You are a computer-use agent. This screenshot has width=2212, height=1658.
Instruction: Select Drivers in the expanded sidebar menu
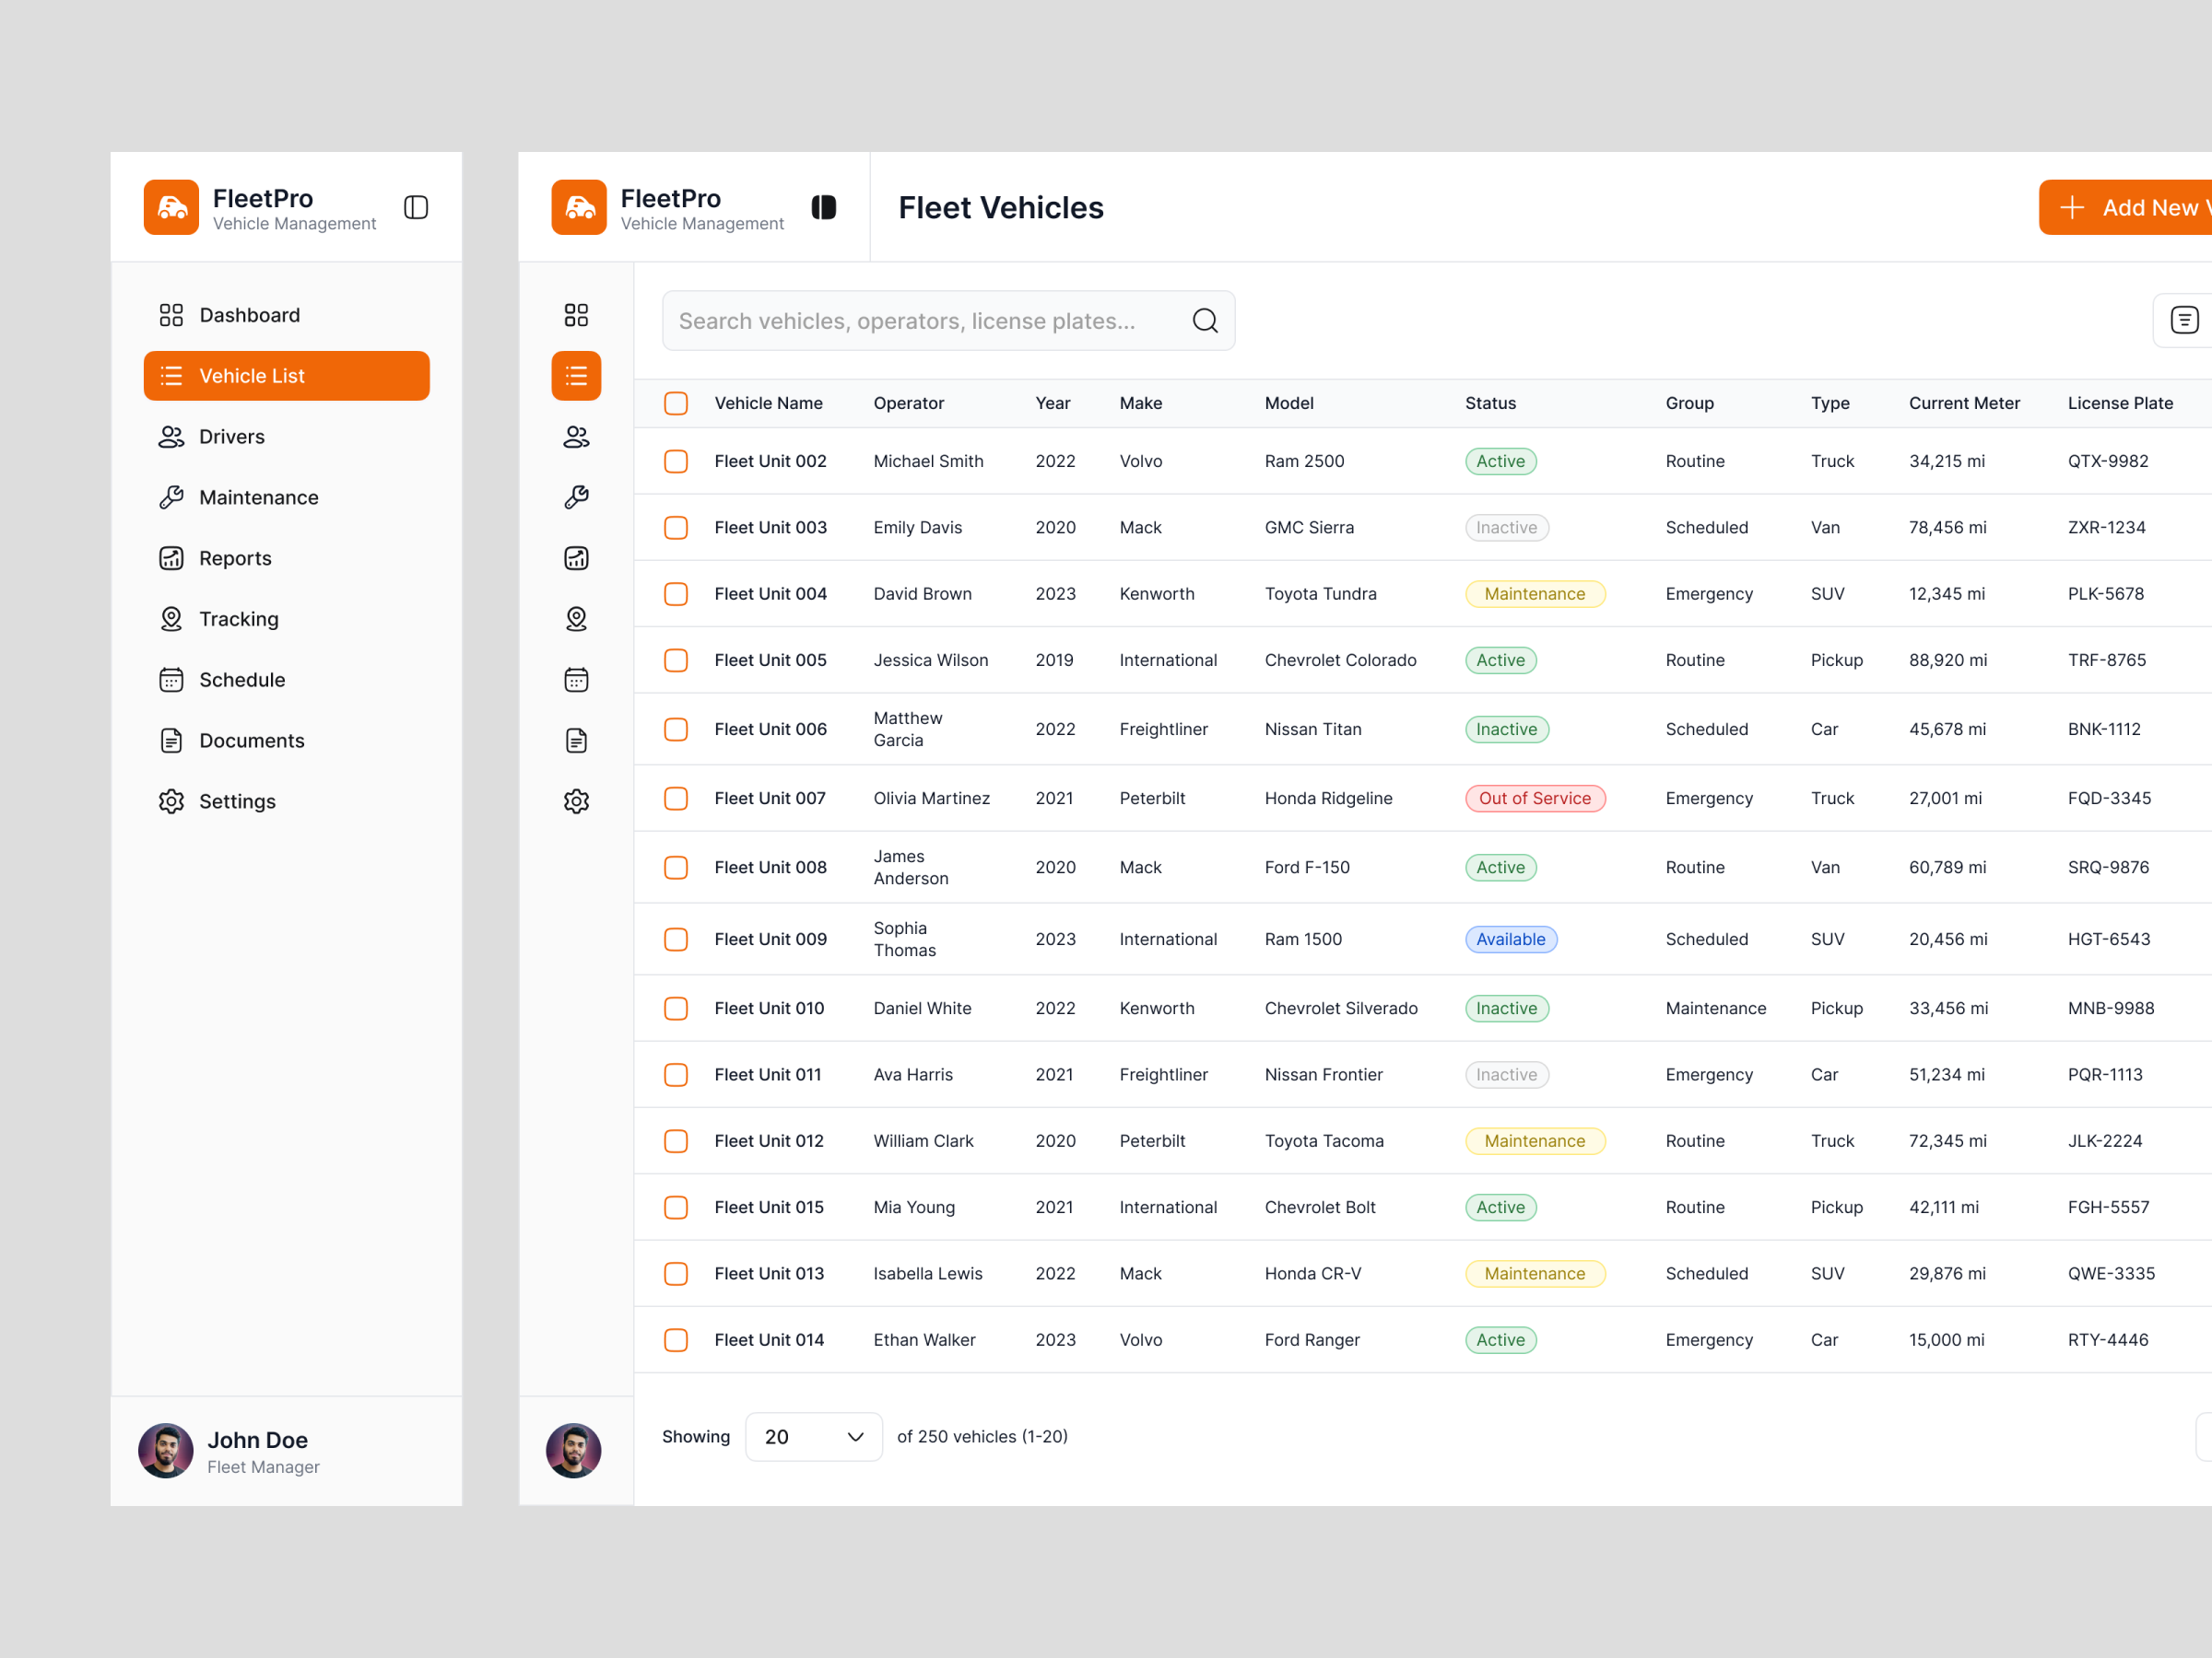point(231,437)
